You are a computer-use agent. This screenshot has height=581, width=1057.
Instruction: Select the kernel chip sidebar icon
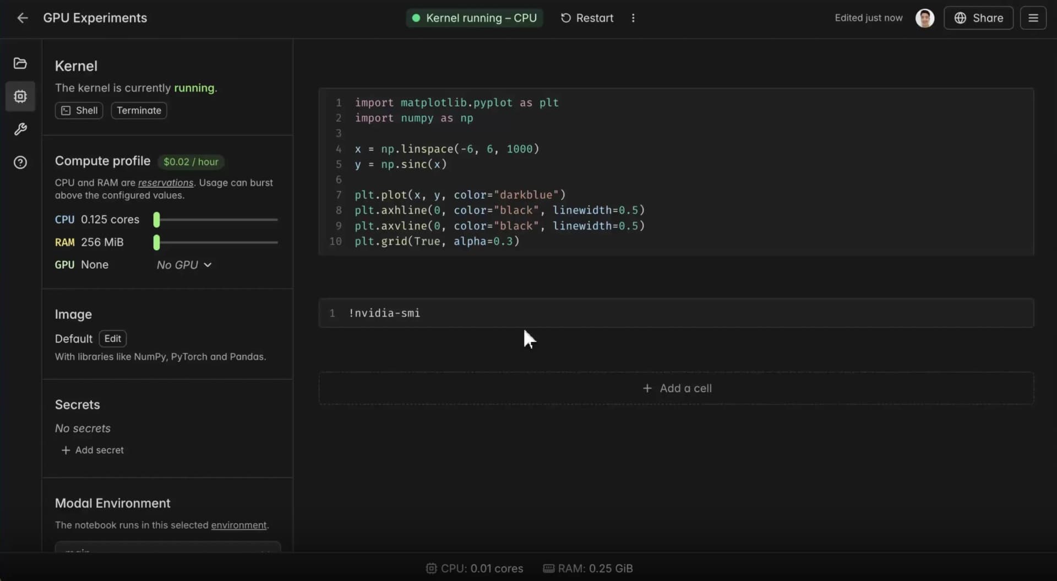point(20,96)
